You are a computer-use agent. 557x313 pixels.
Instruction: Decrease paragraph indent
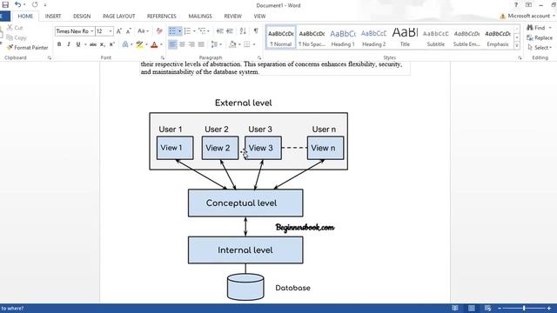pos(220,31)
